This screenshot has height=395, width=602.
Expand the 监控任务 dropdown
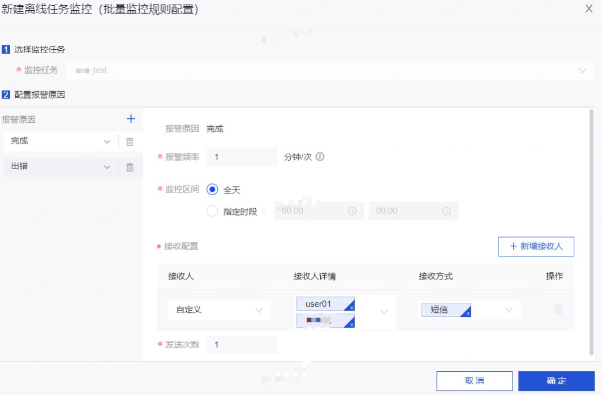[582, 71]
